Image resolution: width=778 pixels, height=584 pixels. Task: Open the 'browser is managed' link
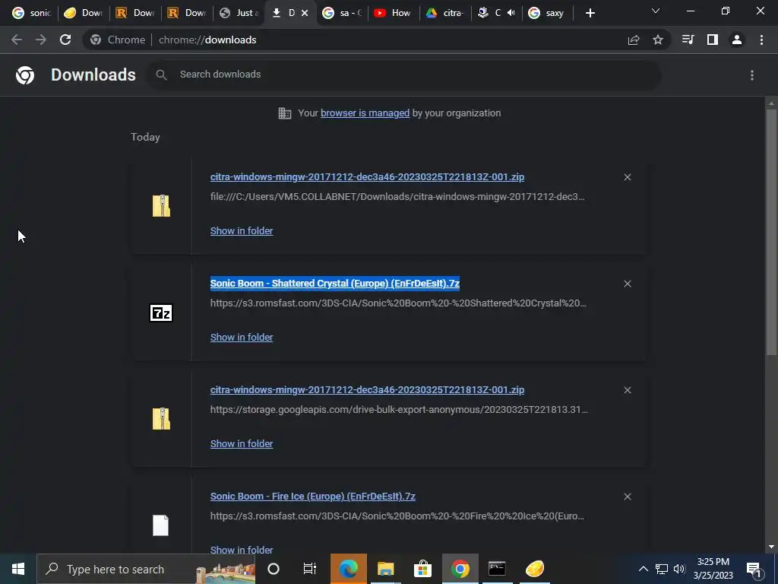[x=365, y=113]
